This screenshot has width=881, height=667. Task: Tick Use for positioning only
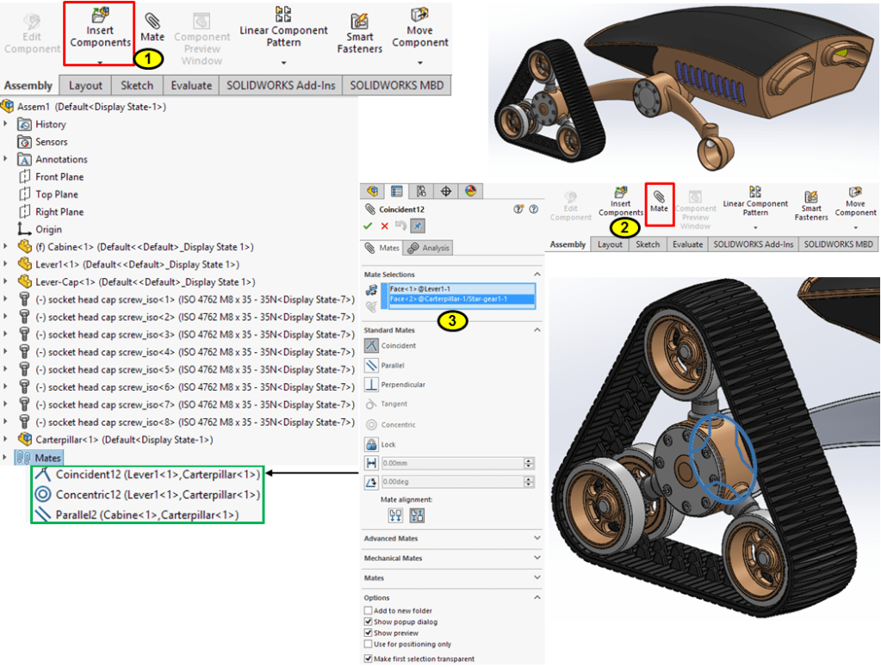pos(369,644)
